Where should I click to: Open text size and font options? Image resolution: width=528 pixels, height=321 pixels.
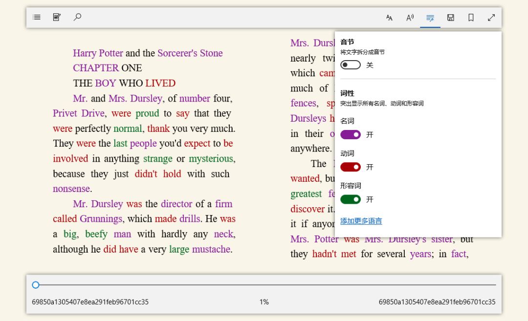(x=389, y=18)
